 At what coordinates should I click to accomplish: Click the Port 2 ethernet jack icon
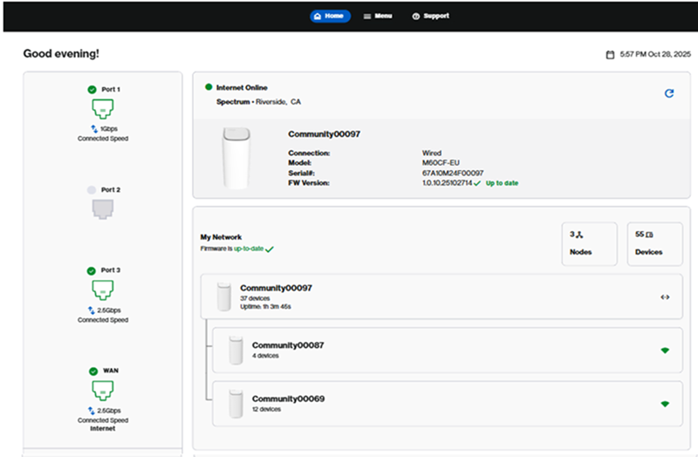click(x=103, y=209)
